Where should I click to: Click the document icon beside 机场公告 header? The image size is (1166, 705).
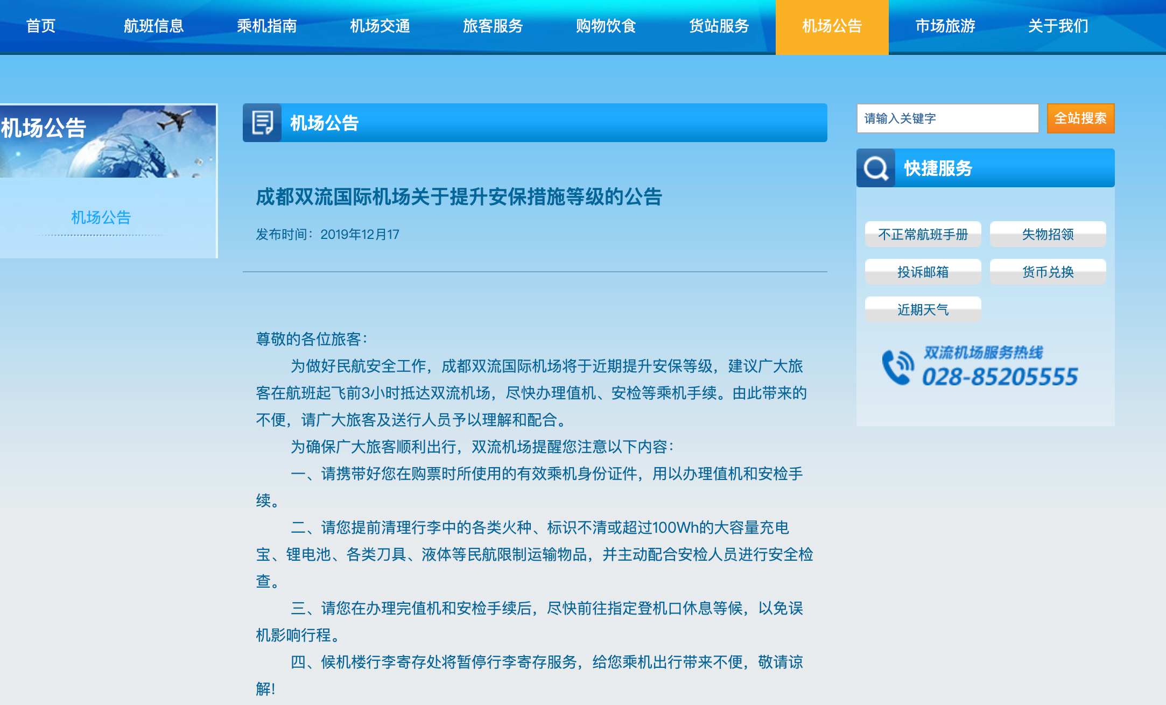point(262,123)
